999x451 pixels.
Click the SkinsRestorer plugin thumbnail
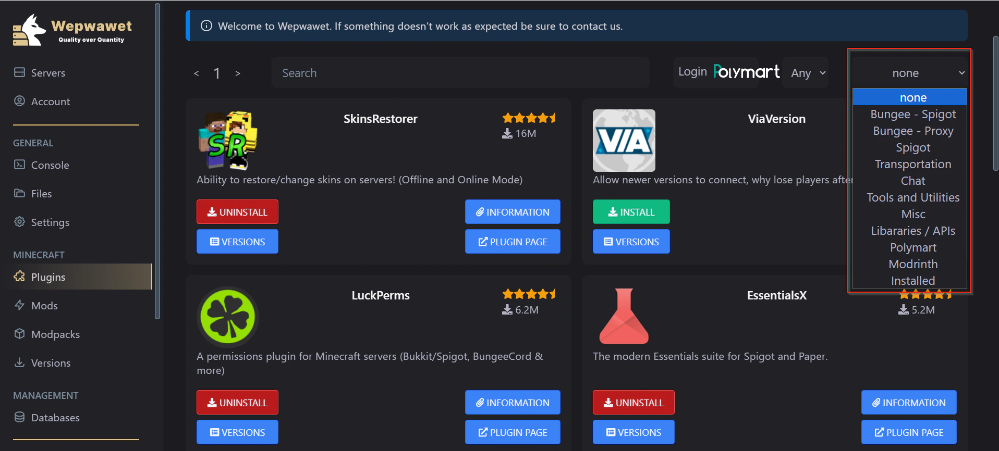228,140
